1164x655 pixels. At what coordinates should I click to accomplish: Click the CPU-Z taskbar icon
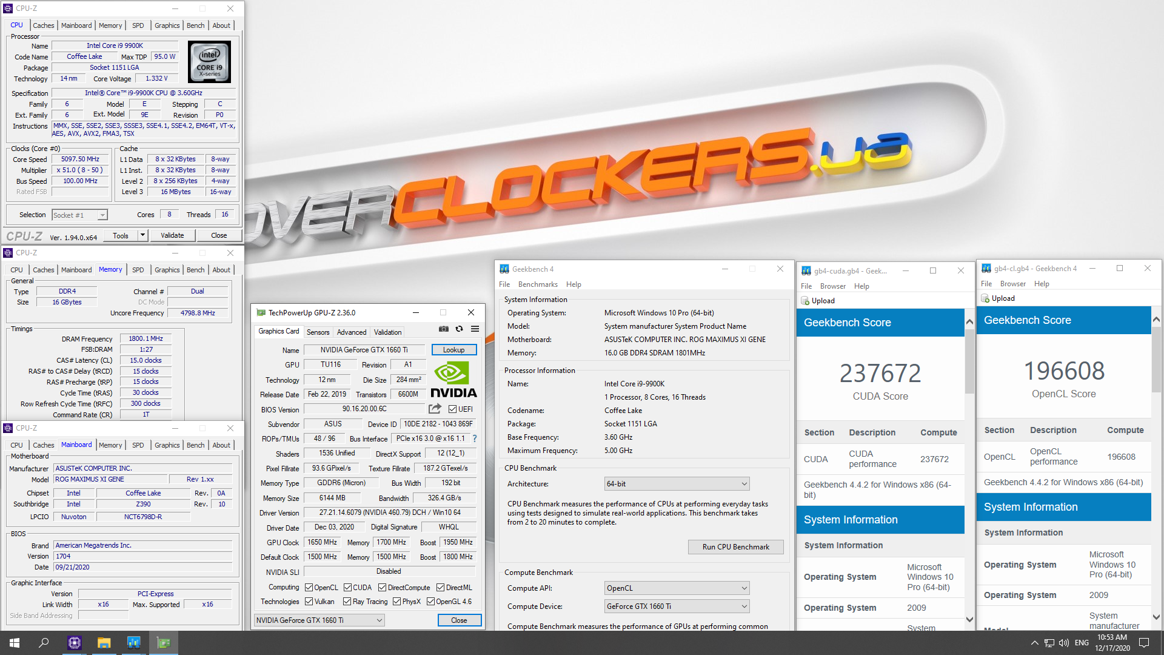74,643
